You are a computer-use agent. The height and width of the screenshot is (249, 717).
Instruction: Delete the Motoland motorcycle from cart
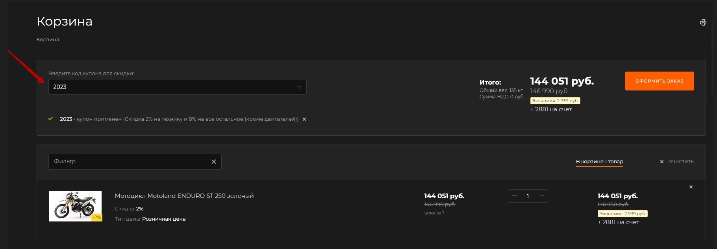(x=691, y=187)
